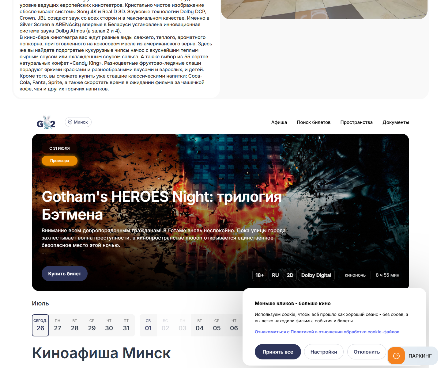Click the RU language tag
Image resolution: width=441 pixels, height=368 pixels.
275,275
